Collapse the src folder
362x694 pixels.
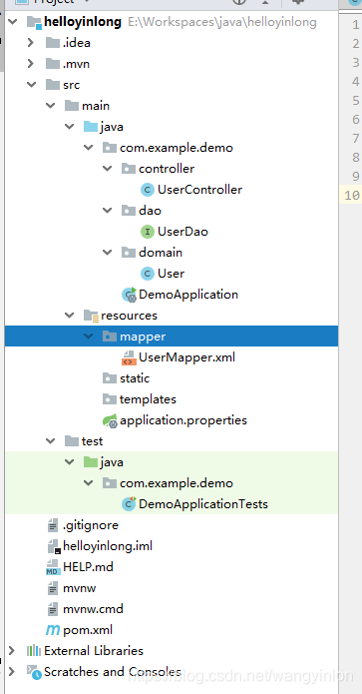click(x=31, y=85)
